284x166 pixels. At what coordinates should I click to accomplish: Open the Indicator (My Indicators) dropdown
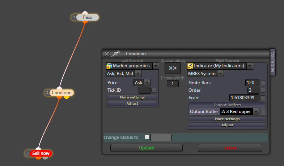(250, 66)
